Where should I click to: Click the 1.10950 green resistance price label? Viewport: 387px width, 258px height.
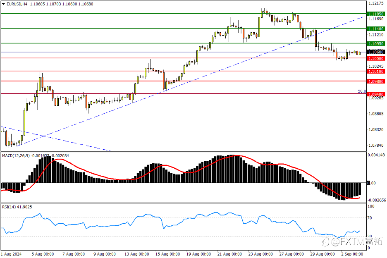point(376,44)
